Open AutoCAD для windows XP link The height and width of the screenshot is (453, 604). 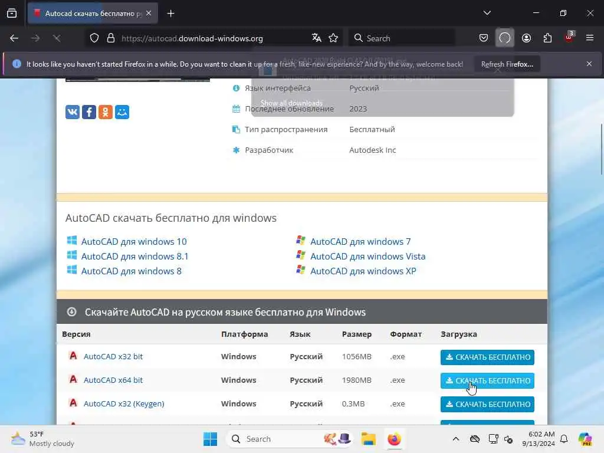(x=363, y=271)
